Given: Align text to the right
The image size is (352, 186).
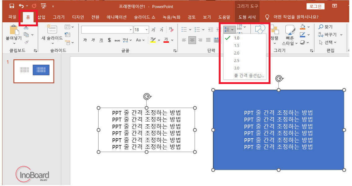Looking at the screenshot, I should pos(200,40).
